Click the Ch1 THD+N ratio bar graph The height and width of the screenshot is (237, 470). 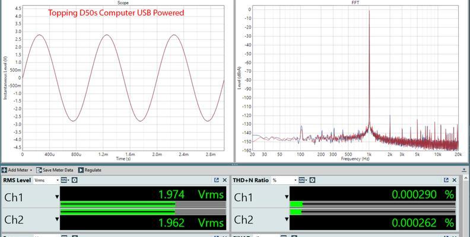[x=373, y=204]
